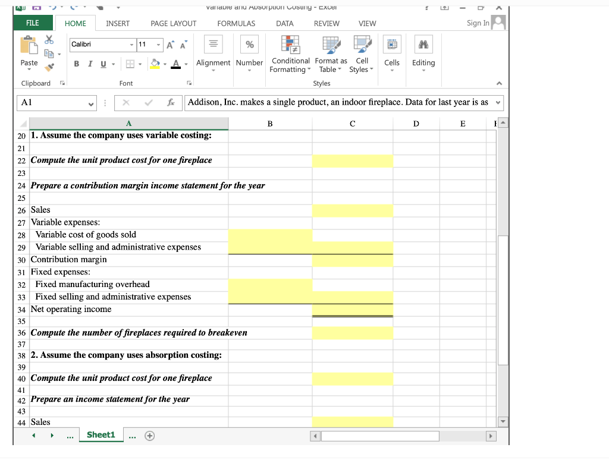Select the Sheet1 tab

(x=101, y=435)
